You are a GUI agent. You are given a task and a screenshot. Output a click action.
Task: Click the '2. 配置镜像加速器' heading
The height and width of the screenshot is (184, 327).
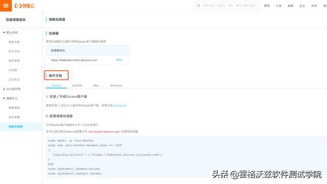(59, 116)
